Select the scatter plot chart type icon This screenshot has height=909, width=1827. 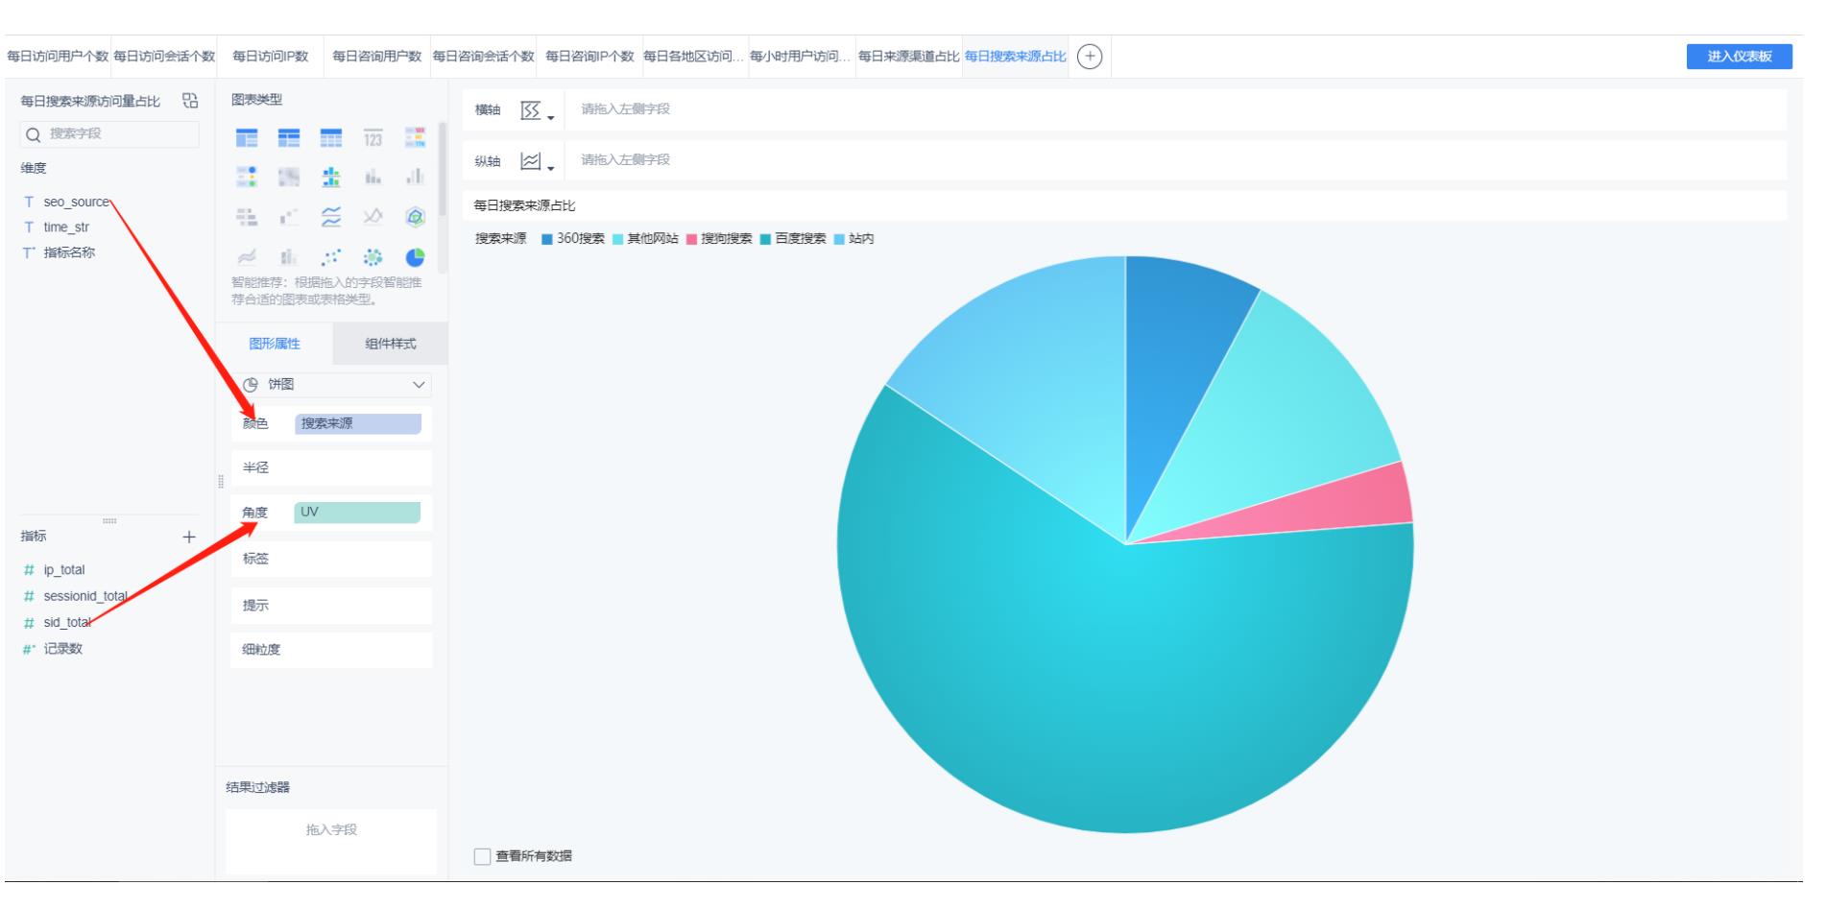tap(331, 257)
